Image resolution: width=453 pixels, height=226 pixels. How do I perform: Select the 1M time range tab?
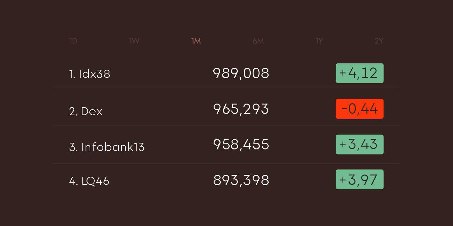click(196, 41)
